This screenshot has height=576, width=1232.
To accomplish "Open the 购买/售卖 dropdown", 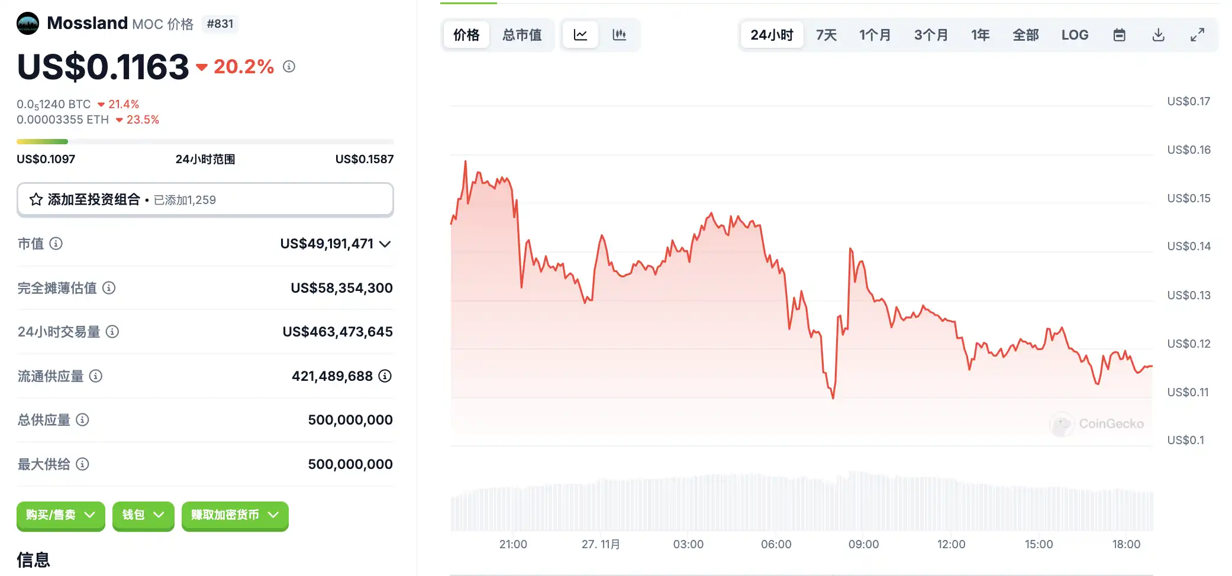I will pyautogui.click(x=60, y=515).
